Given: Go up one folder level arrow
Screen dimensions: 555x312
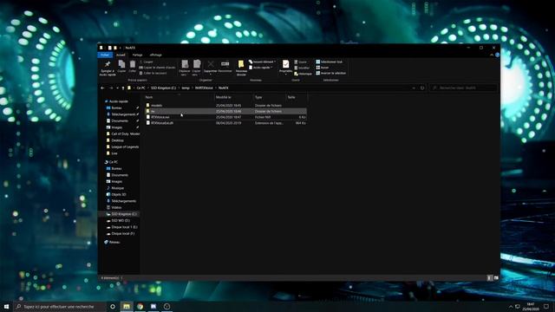Looking at the screenshot, I should tap(123, 88).
